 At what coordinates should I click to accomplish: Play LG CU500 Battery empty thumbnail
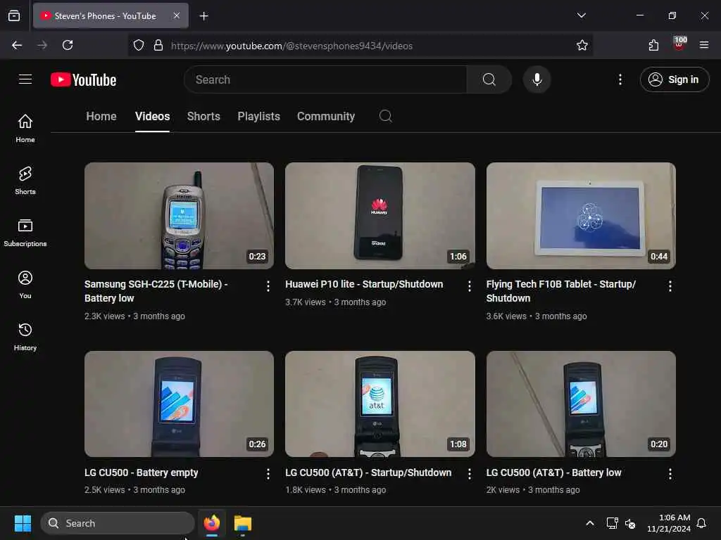click(179, 404)
